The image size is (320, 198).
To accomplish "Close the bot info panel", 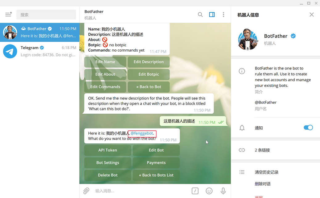I will [311, 15].
